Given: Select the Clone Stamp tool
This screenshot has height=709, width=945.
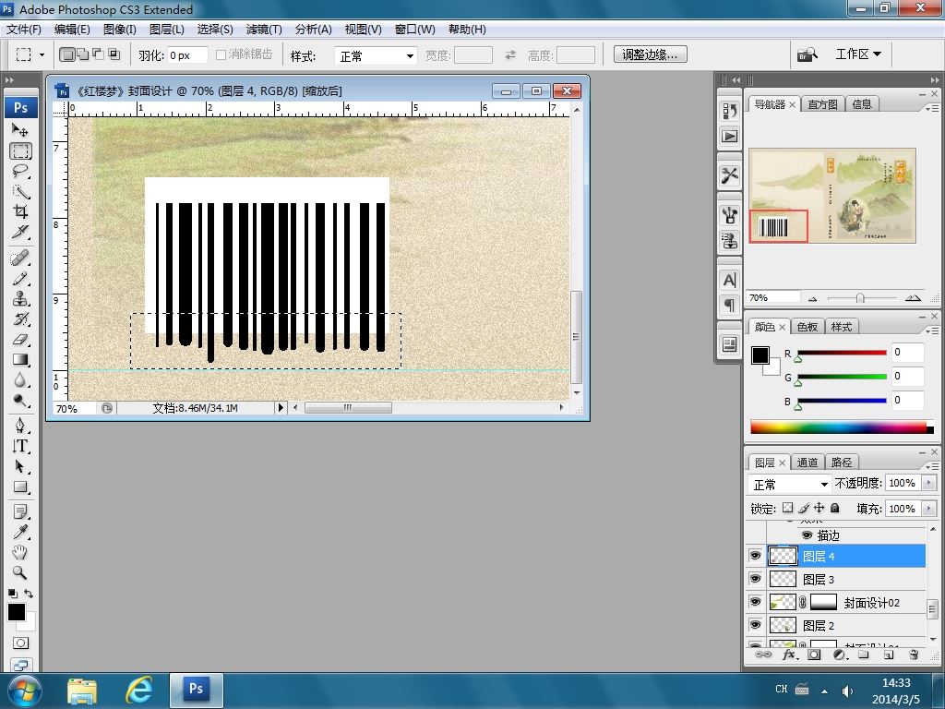Looking at the screenshot, I should 20,299.
